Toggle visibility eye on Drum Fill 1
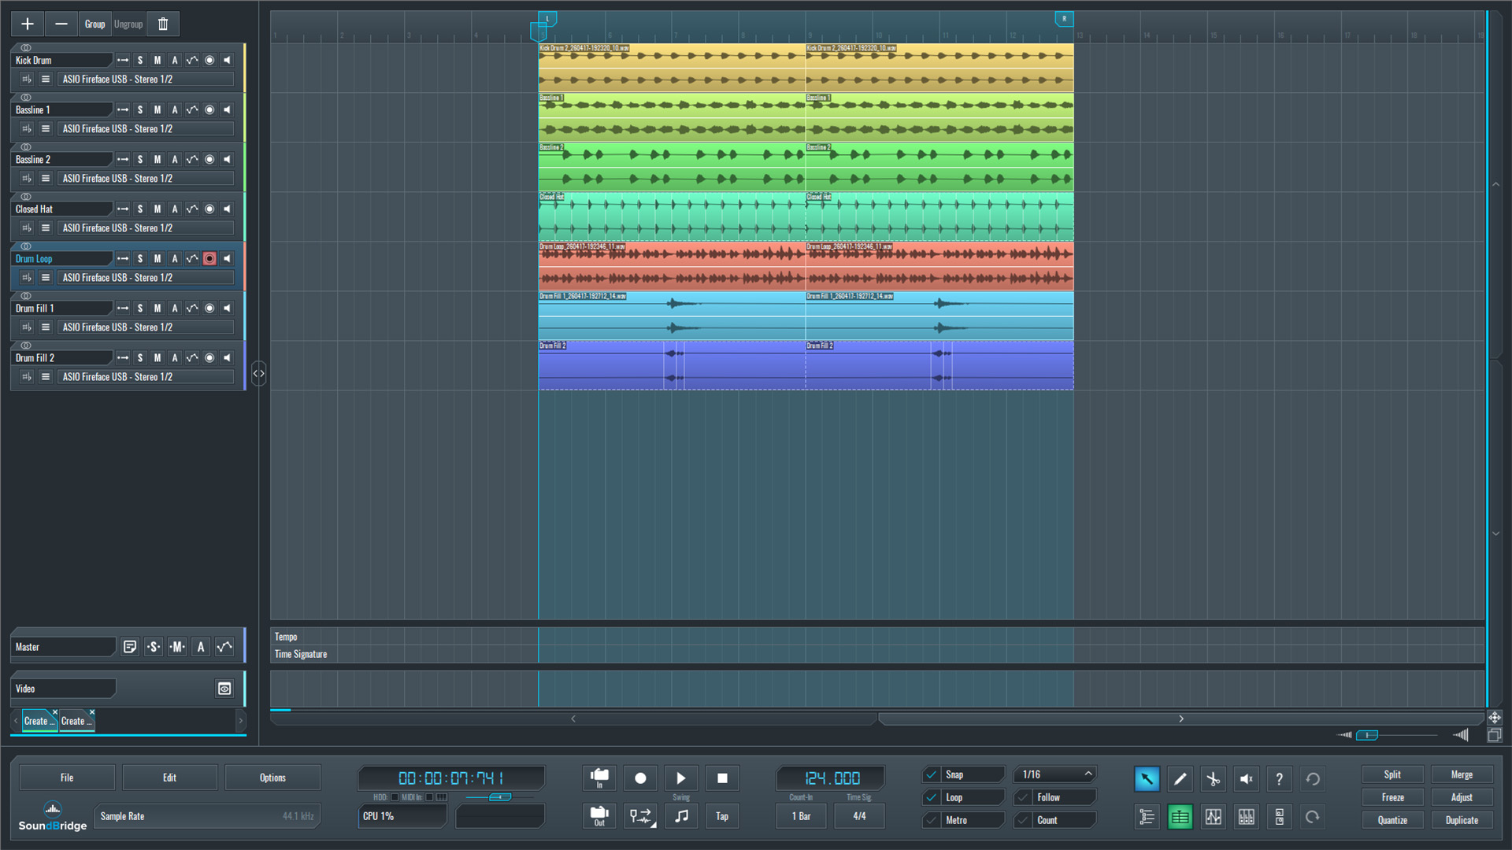This screenshot has height=850, width=1512. (x=26, y=296)
